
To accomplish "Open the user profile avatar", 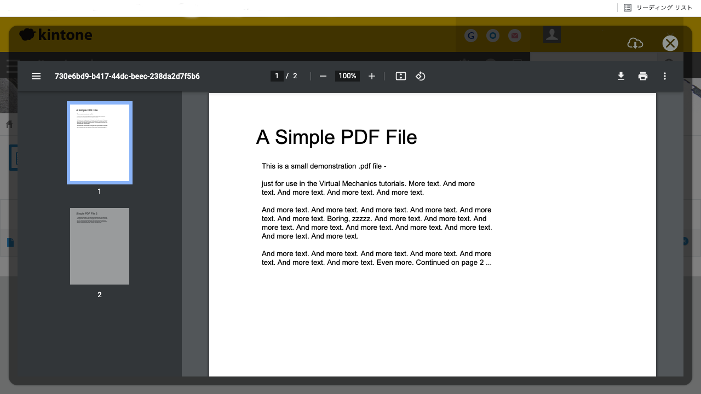I will point(552,34).
